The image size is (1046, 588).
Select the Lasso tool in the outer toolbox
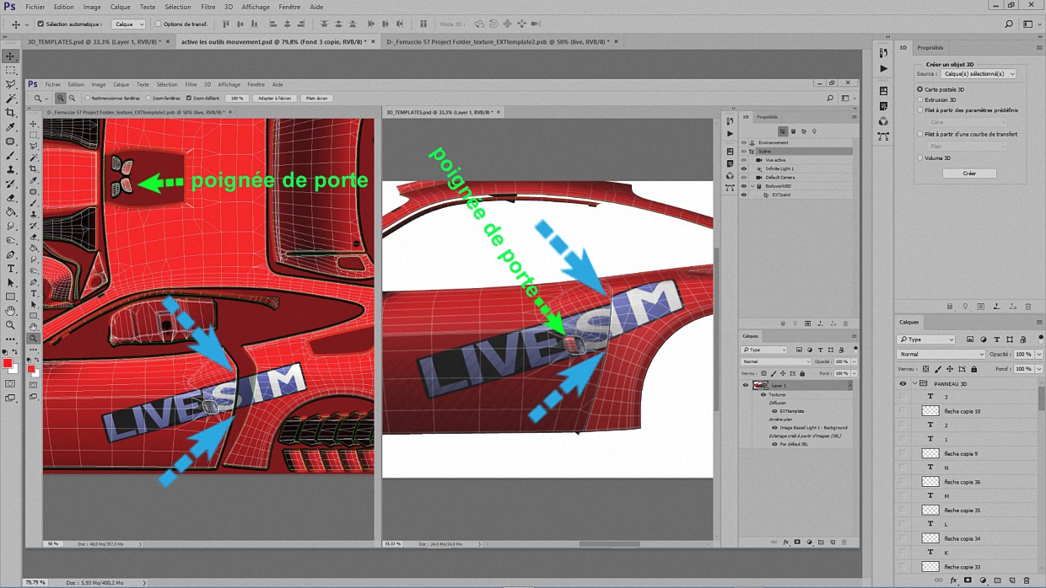(x=11, y=84)
